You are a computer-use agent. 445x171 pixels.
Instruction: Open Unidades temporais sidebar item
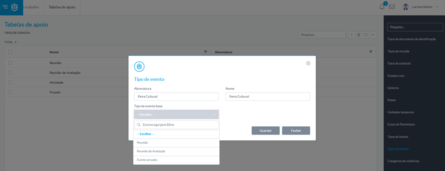tap(400, 112)
